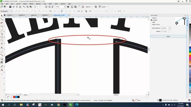This screenshot has height=107, width=191.
Task: Select the Crop tool
Action: [x=2, y=23]
